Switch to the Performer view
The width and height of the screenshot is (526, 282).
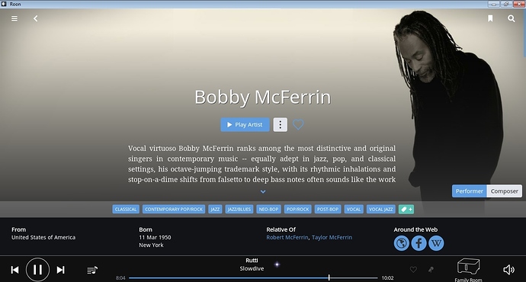(x=470, y=191)
